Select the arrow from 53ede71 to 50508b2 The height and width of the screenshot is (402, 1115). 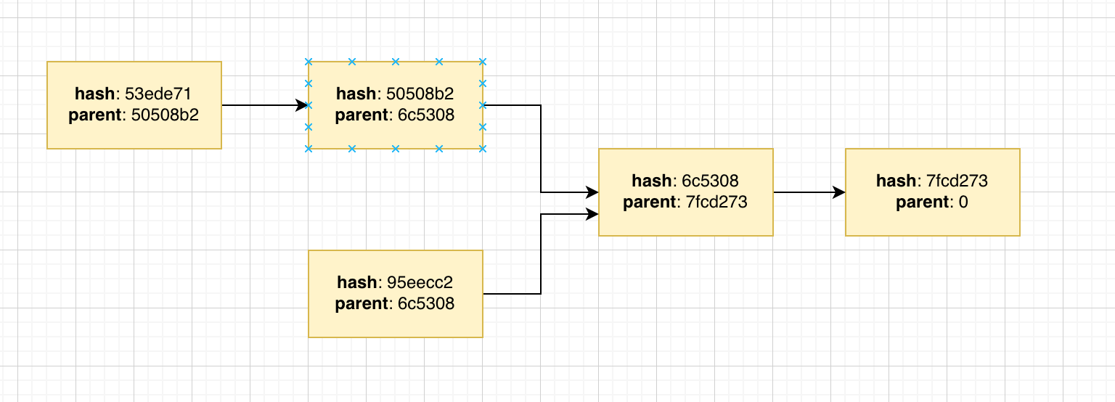point(261,105)
